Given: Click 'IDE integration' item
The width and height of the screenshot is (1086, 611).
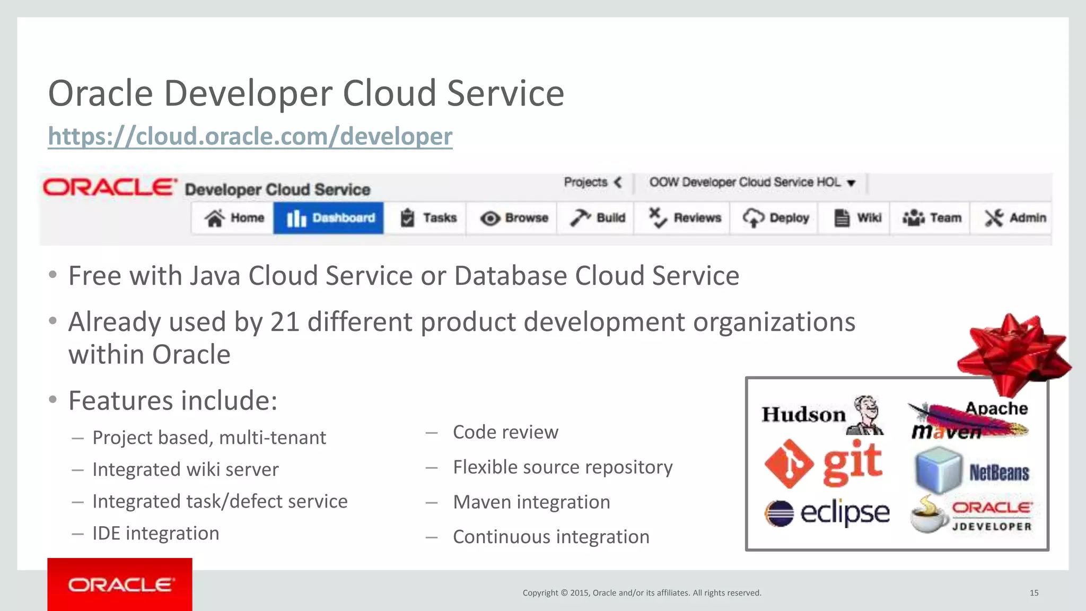Looking at the screenshot, I should pos(155,534).
